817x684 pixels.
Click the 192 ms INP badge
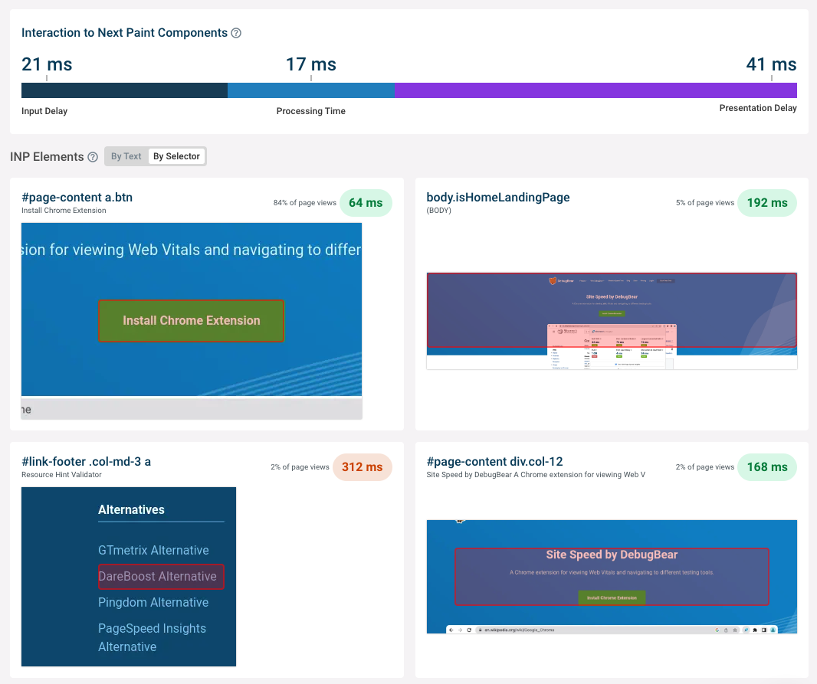pyautogui.click(x=767, y=203)
